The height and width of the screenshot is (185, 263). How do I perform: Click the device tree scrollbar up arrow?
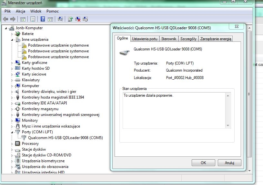coord(249,28)
